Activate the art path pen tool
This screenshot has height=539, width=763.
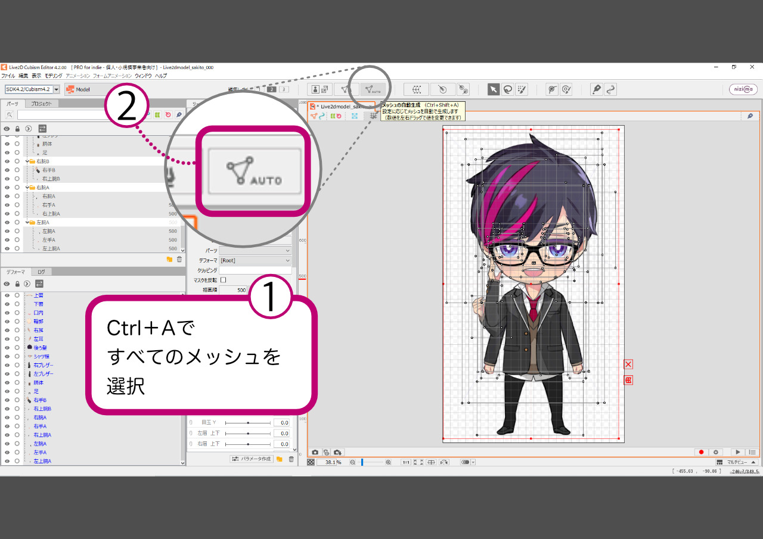click(596, 89)
